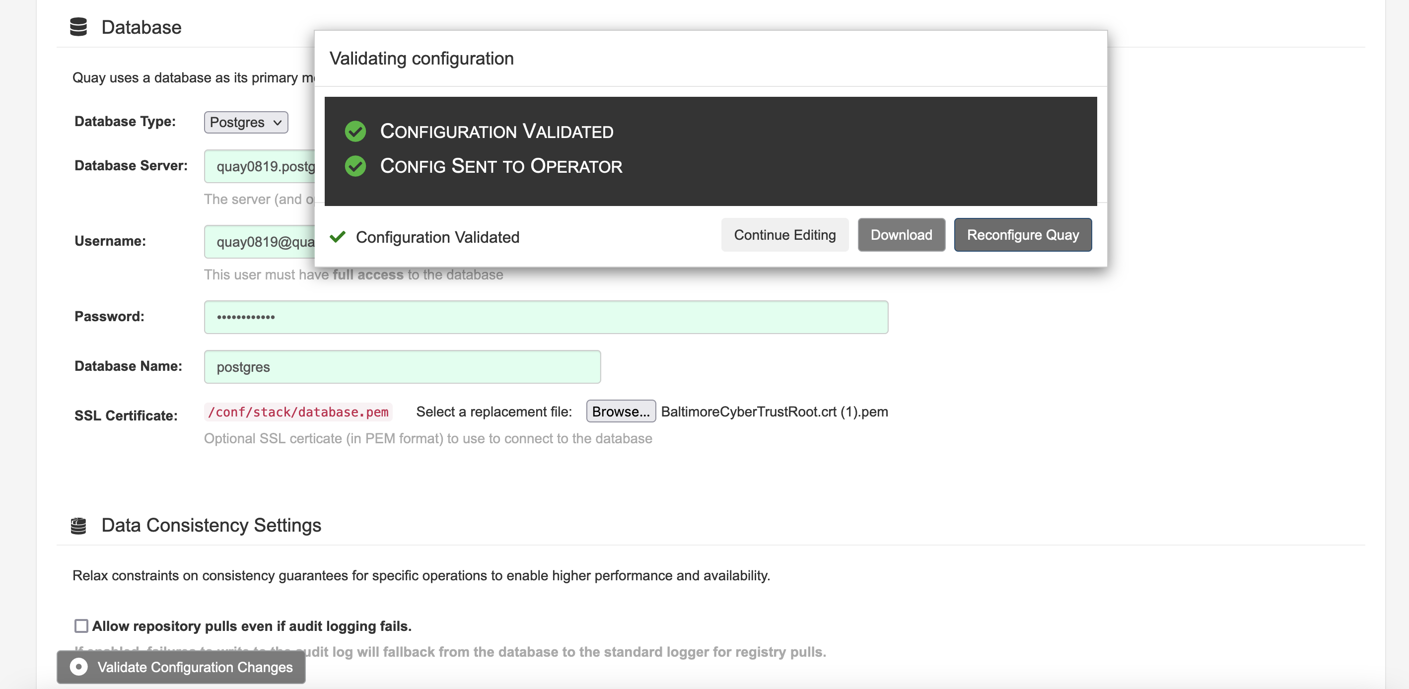The width and height of the screenshot is (1409, 689).
Task: Click circle icon on Validate Configuration Changes
Action: [79, 667]
